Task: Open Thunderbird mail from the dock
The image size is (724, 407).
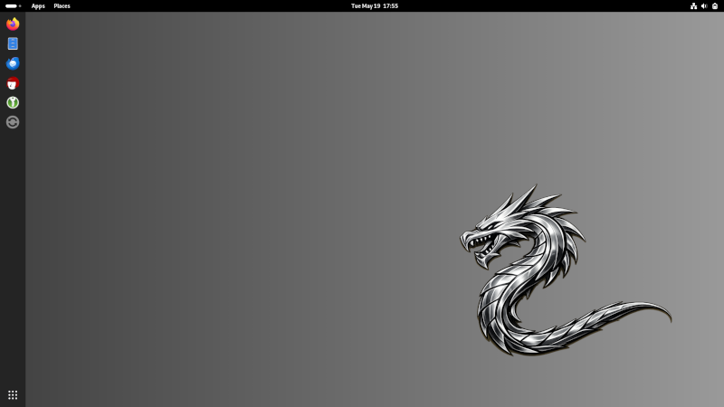Action: click(13, 63)
